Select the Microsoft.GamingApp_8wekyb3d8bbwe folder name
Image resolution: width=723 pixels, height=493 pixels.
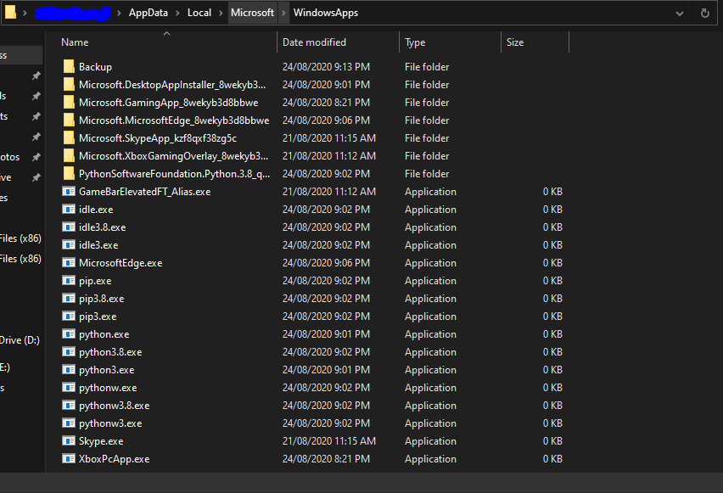pos(168,103)
